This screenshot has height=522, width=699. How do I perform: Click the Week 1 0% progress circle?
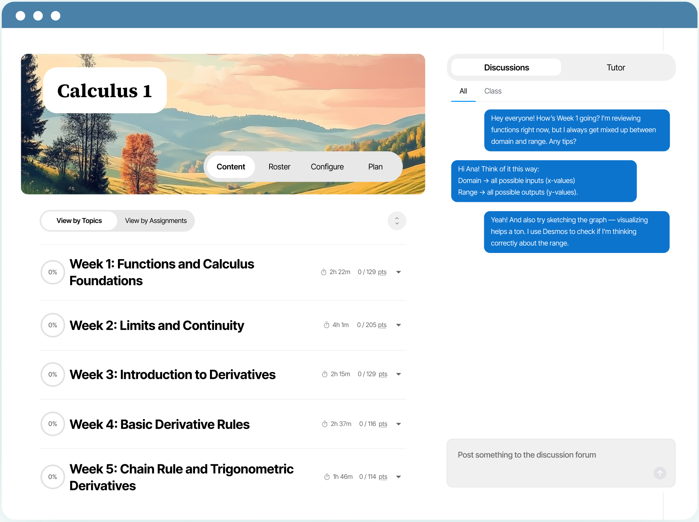coord(53,272)
